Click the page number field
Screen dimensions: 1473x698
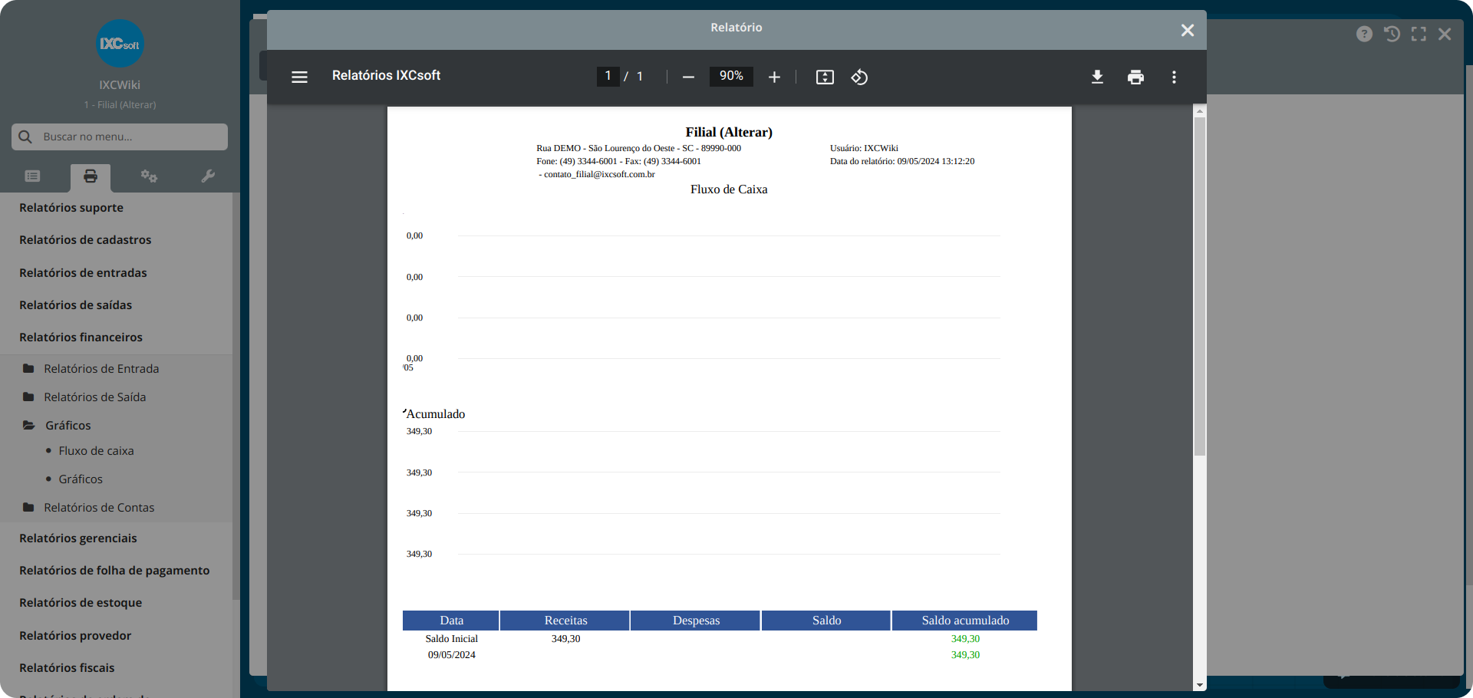[608, 76]
